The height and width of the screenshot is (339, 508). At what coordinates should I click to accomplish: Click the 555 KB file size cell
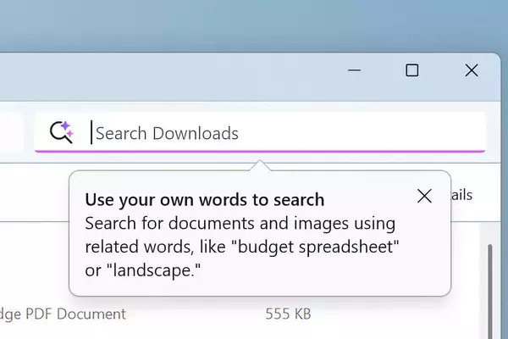[288, 314]
